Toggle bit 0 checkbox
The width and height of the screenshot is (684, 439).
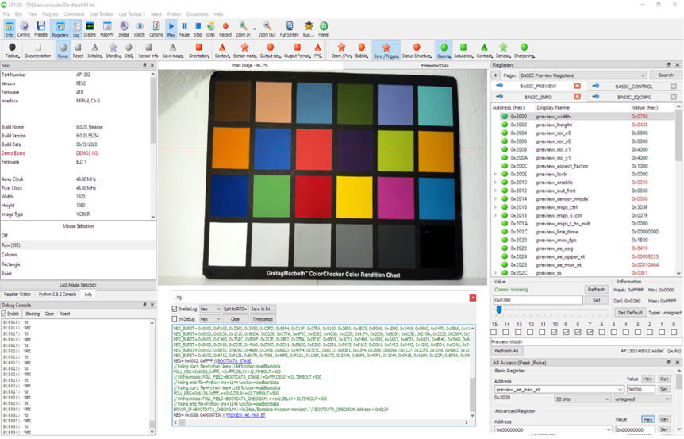point(674,332)
